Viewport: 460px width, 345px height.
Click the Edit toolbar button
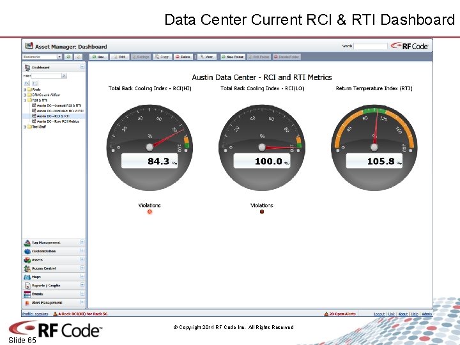pos(119,57)
